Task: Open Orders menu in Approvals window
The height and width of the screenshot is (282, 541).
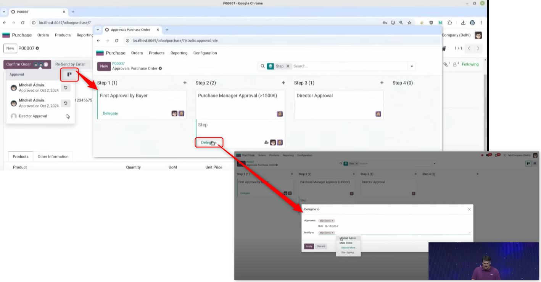Action: 137,53
